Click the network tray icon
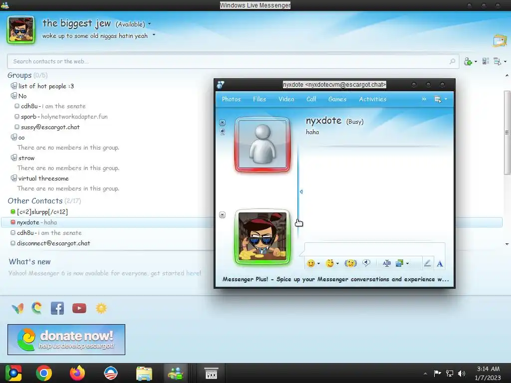This screenshot has width=511, height=383. click(450, 373)
